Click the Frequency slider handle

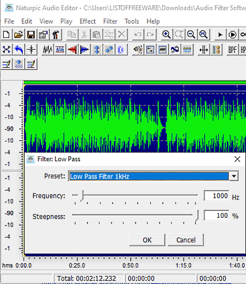point(81,196)
